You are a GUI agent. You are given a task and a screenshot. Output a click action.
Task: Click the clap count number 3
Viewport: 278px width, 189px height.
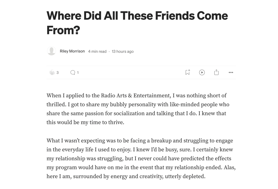[58, 73]
